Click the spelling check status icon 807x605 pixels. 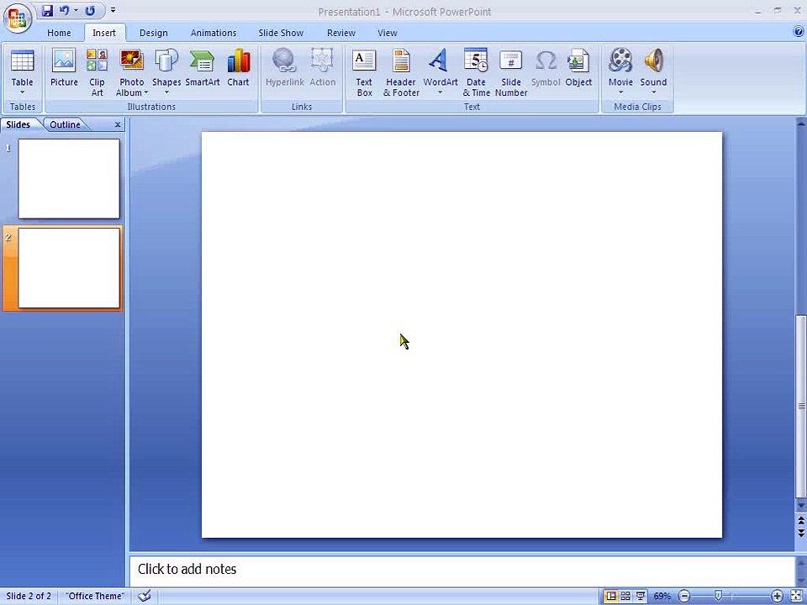145,596
